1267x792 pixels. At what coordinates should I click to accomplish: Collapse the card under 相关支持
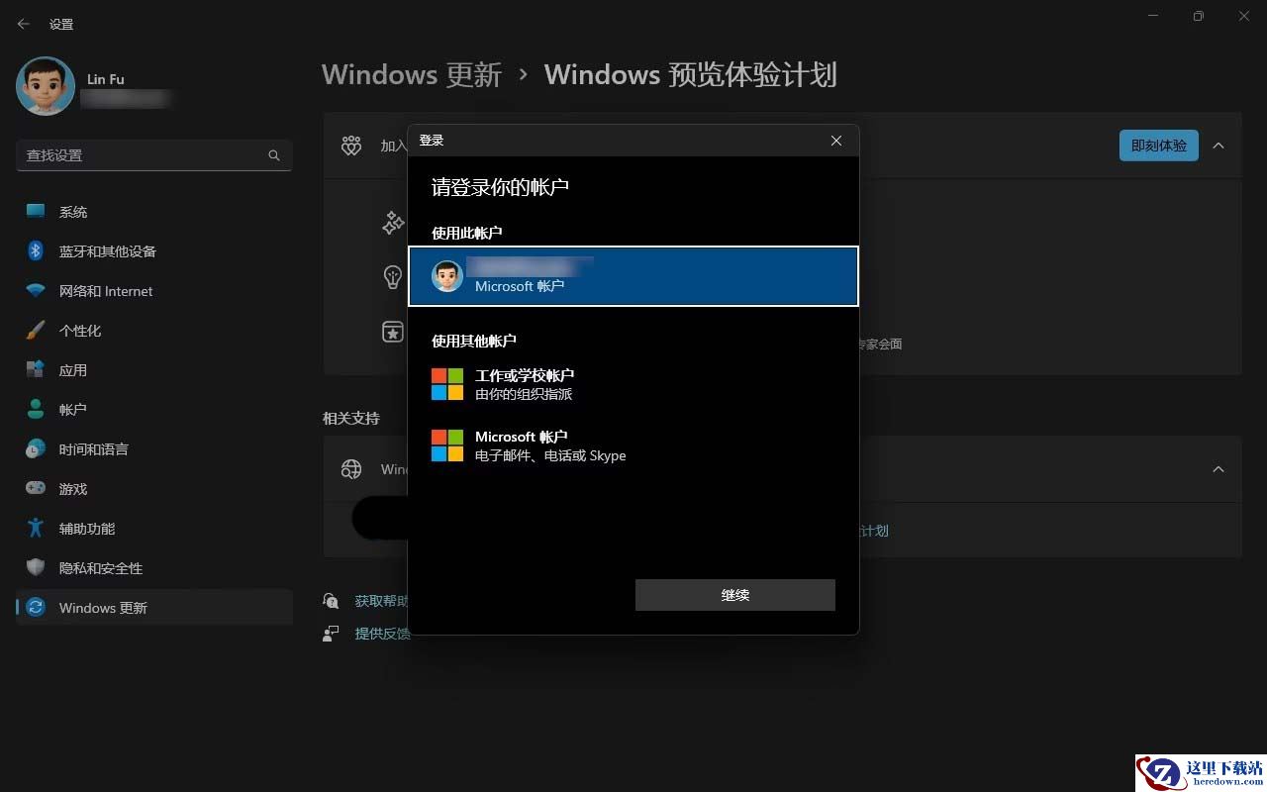pos(1218,469)
